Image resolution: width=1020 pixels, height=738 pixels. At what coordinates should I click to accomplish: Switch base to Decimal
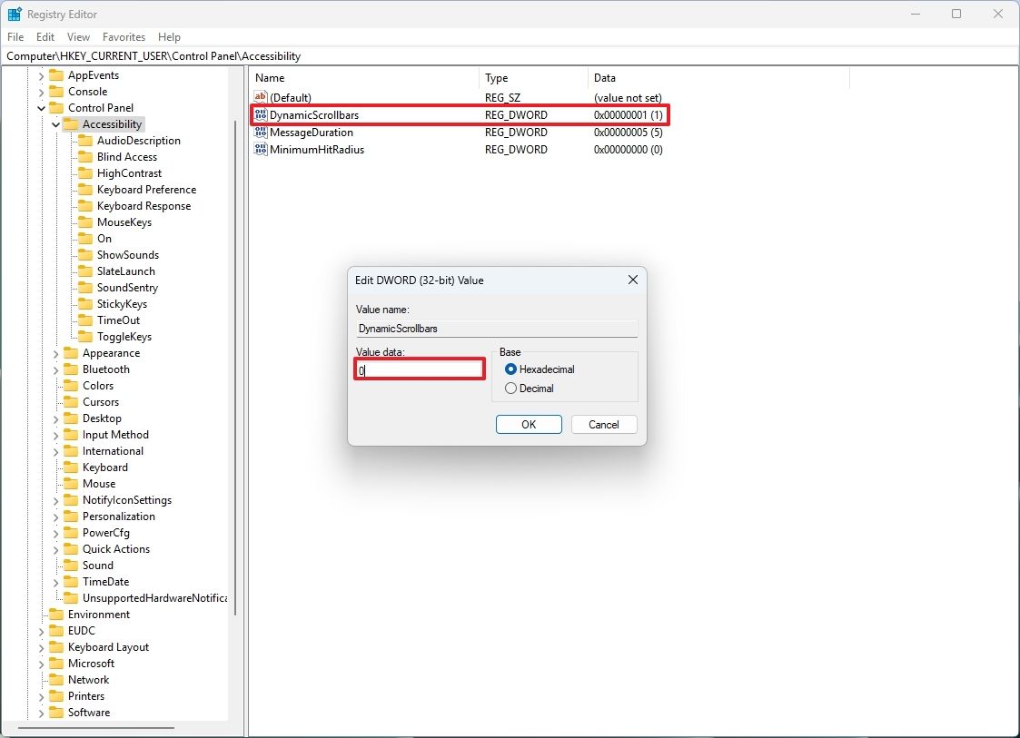pyautogui.click(x=510, y=388)
